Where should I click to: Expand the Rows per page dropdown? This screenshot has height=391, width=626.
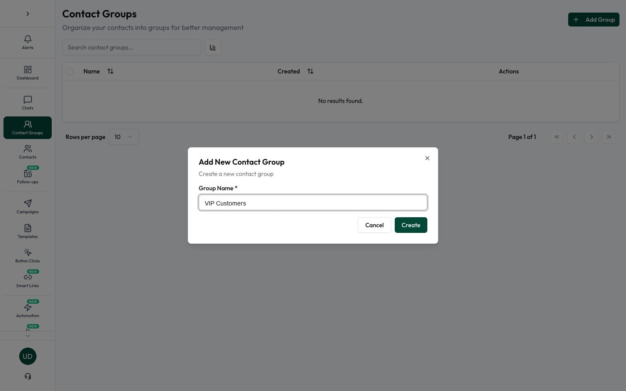pyautogui.click(x=124, y=137)
